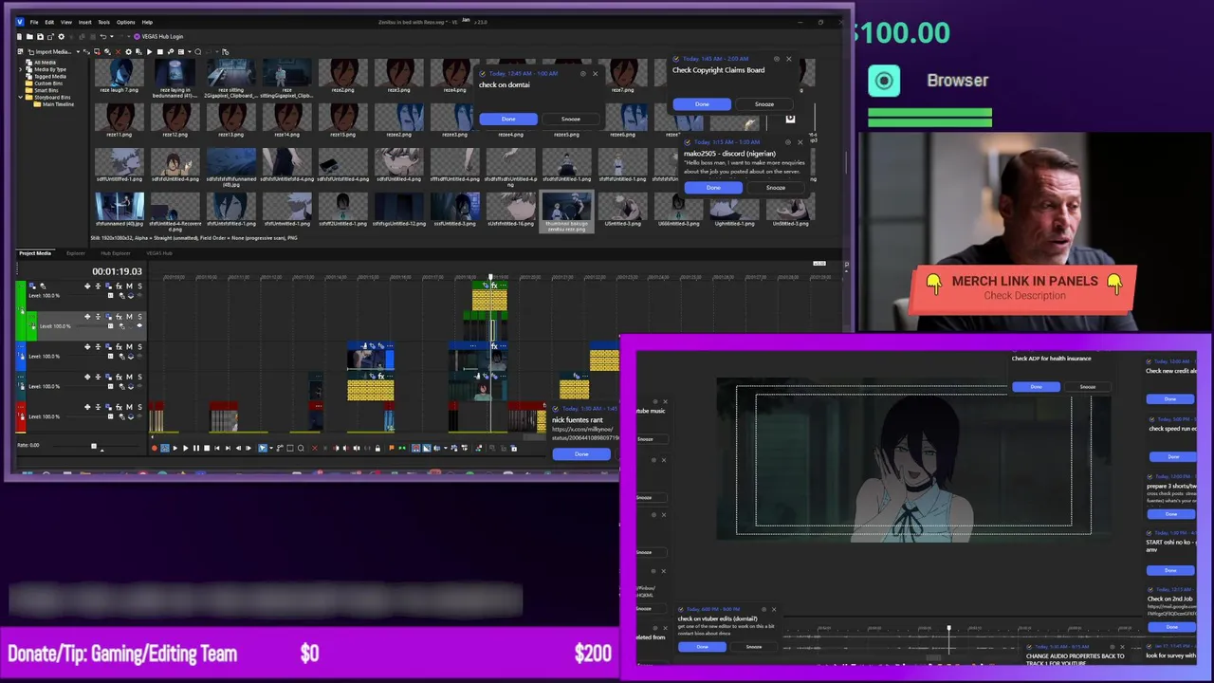Start preview in Project Media toolbar
This screenshot has width=1214, height=683.
(149, 51)
